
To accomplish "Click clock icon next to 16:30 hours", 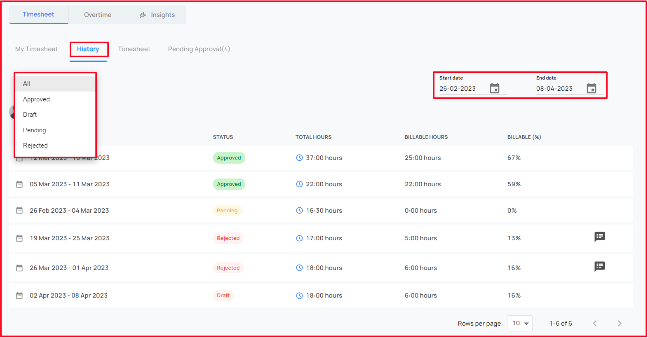I will 300,211.
